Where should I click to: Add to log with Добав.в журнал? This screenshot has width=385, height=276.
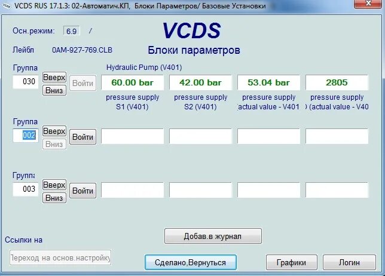coord(213,236)
